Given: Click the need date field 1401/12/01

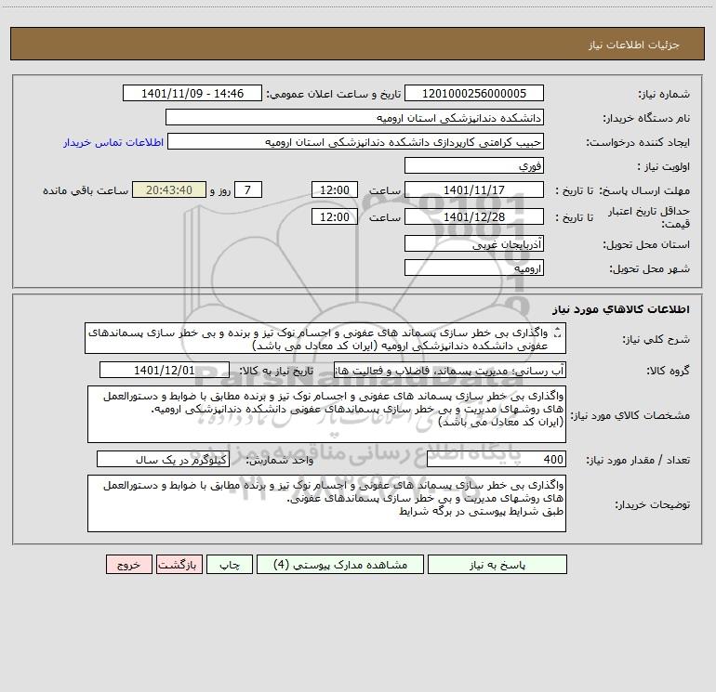Looking at the screenshot, I should (x=165, y=370).
